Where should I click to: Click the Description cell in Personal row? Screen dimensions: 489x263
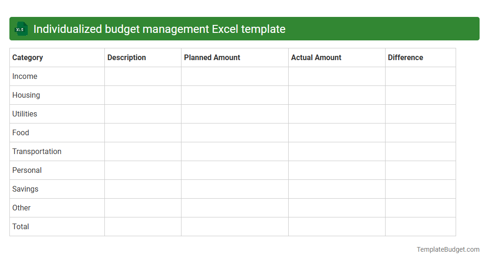tap(143, 170)
